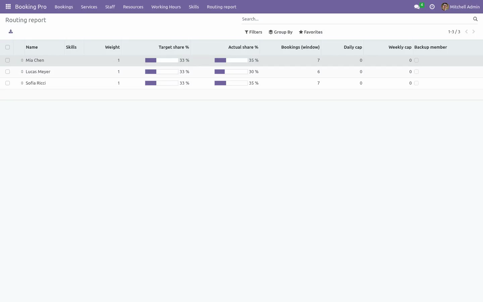Toggle Backup member for Sofia Ricci

tap(416, 83)
